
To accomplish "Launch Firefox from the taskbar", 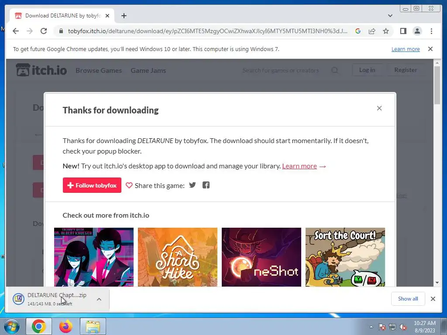I will point(66,326).
